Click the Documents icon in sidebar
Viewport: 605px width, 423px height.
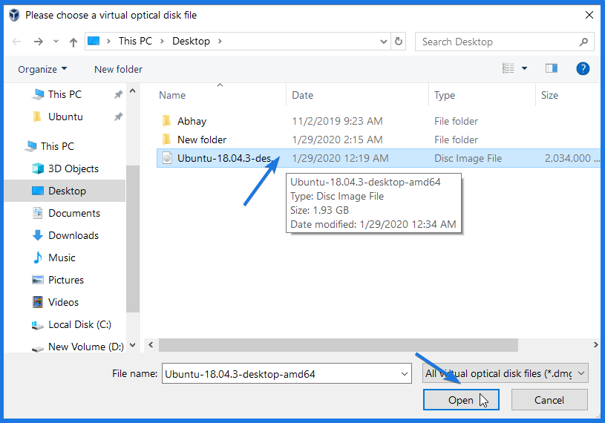[x=37, y=213]
